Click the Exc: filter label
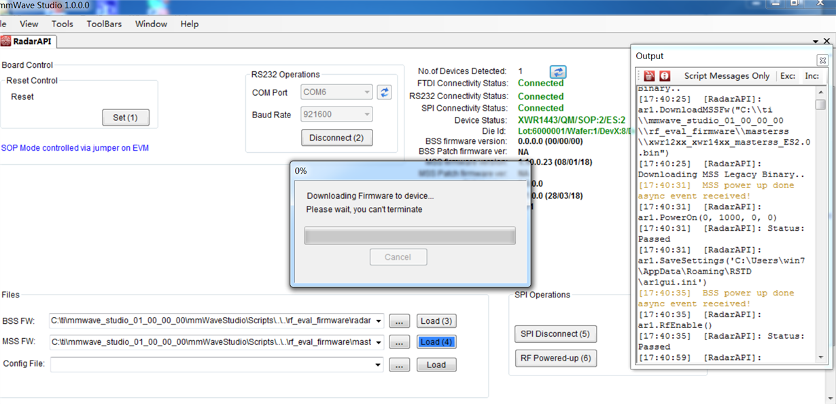The image size is (836, 404). [x=788, y=76]
